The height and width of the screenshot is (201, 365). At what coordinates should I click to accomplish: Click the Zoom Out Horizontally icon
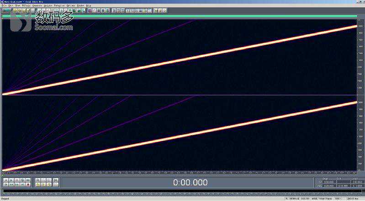[x=43, y=180]
